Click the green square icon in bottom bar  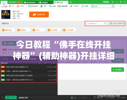click(x=72, y=98)
